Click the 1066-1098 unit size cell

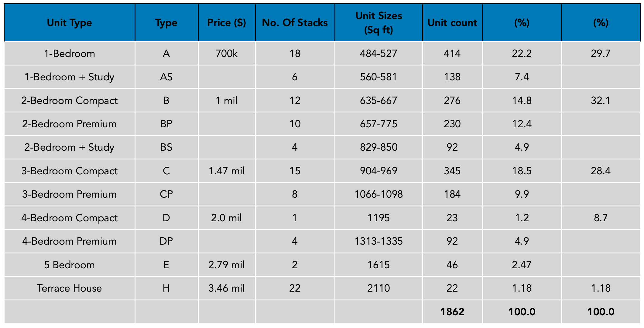379,194
